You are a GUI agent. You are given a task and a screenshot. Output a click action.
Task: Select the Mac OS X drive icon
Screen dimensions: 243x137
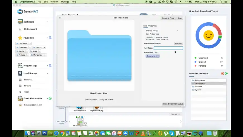pyautogui.click(x=20, y=80)
